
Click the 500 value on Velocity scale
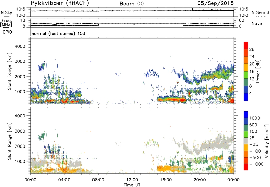tap(253, 125)
